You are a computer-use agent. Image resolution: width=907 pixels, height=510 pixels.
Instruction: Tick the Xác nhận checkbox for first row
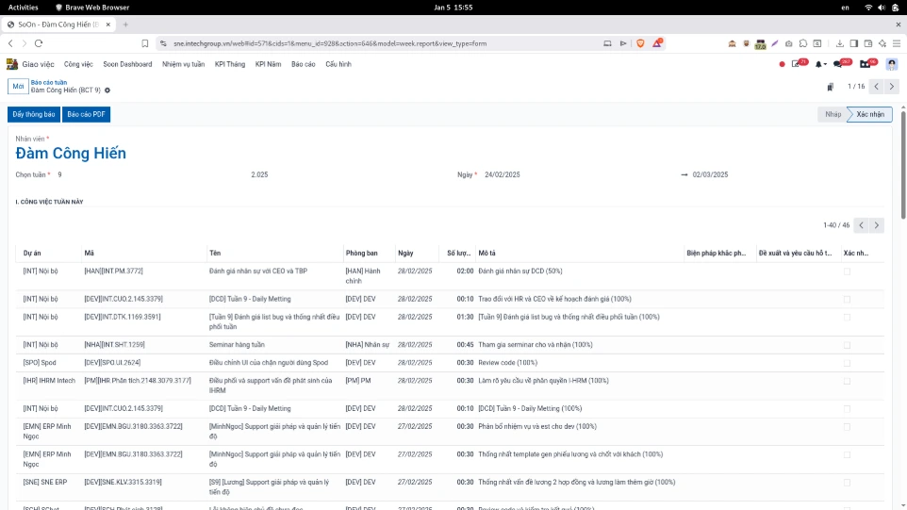click(847, 271)
